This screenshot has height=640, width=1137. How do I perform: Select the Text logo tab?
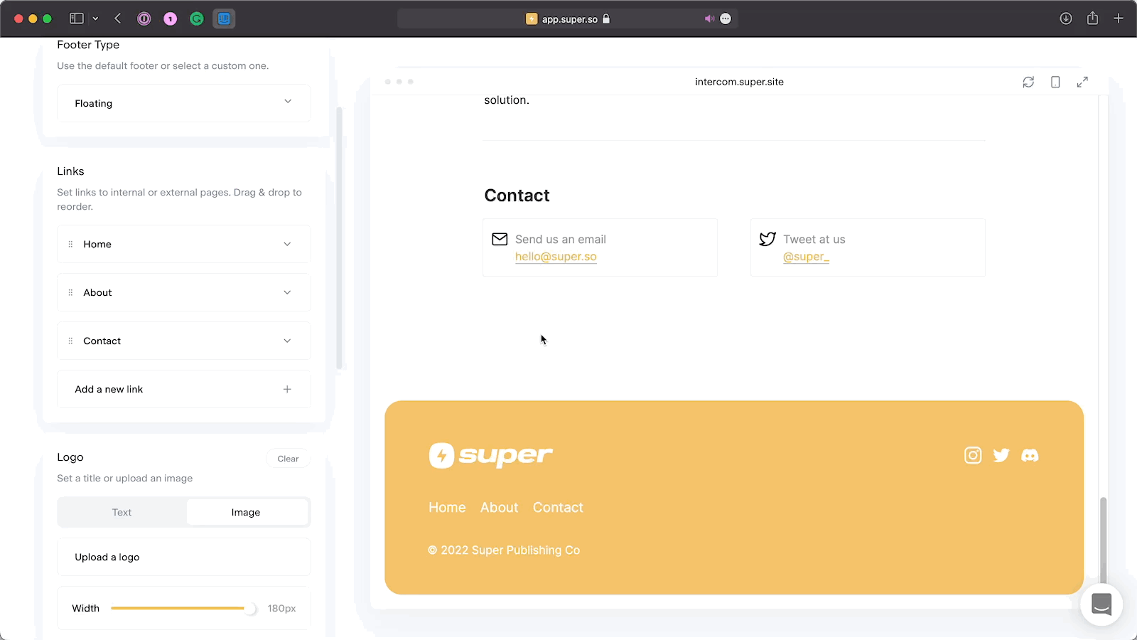[122, 512]
